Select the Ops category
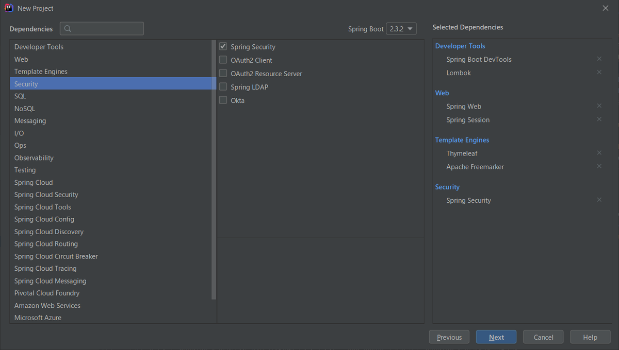This screenshot has height=350, width=619. pyautogui.click(x=110, y=146)
